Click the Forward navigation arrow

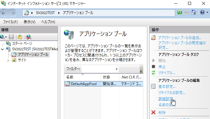click(13, 13)
